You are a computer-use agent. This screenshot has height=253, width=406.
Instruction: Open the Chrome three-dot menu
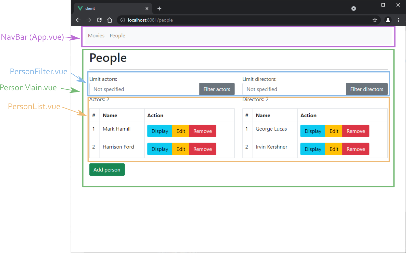pos(398,20)
